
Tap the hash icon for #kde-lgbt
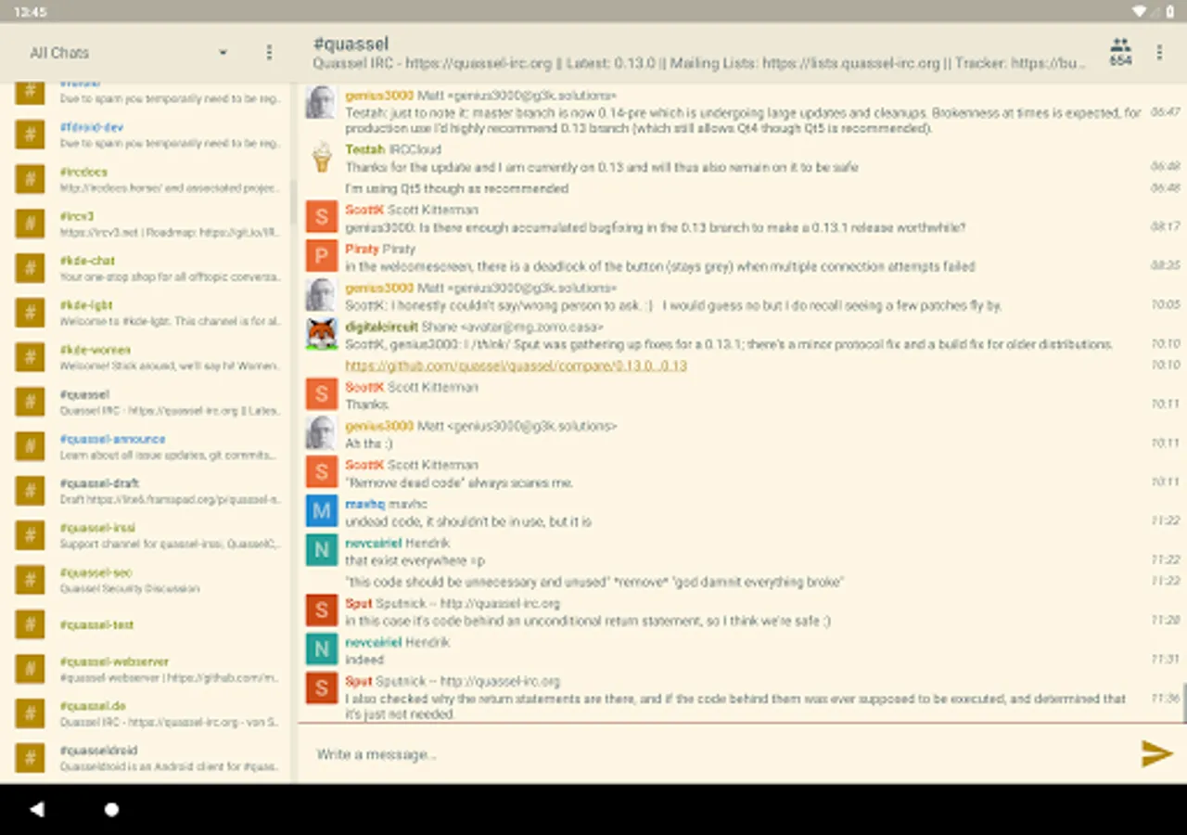tap(30, 313)
